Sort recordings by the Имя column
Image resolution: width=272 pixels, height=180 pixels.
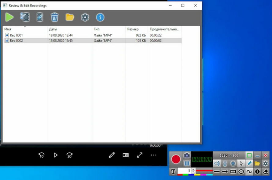tap(25, 29)
